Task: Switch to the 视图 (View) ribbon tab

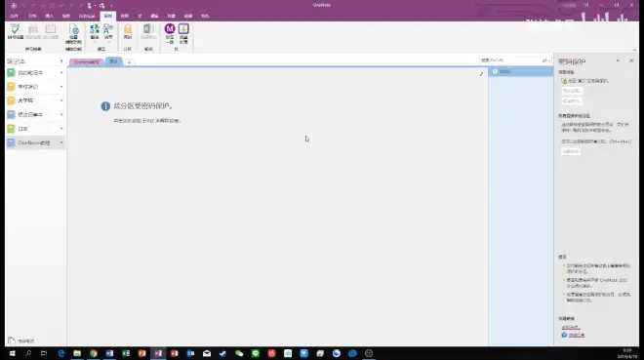Action: click(125, 16)
